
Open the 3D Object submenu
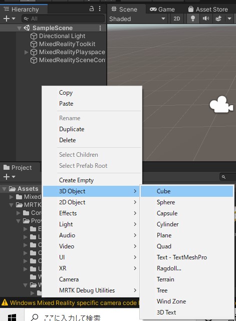[x=92, y=191]
